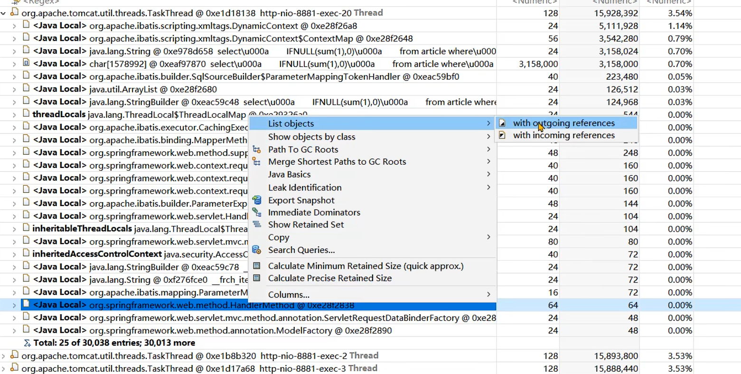741x374 pixels.
Task: Select Search Queries...
Action: [373, 250]
